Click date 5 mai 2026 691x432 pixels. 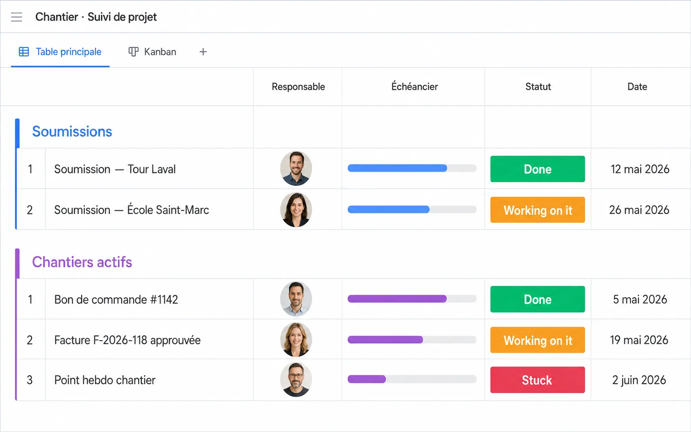(x=640, y=300)
